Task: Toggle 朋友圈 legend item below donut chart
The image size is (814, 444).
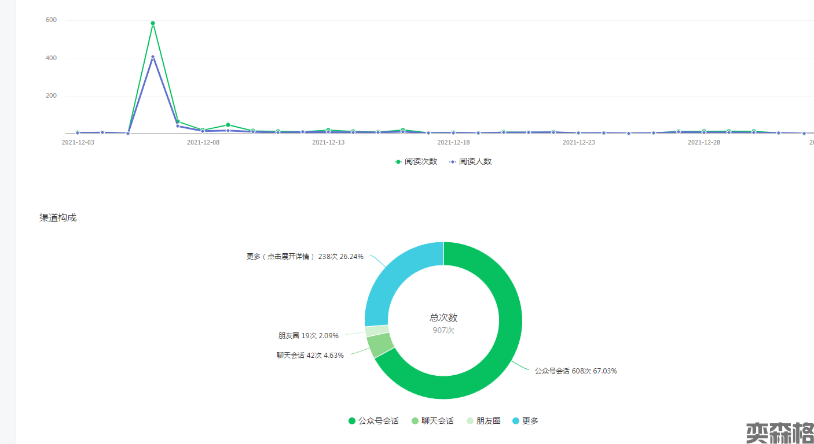Action: 483,421
